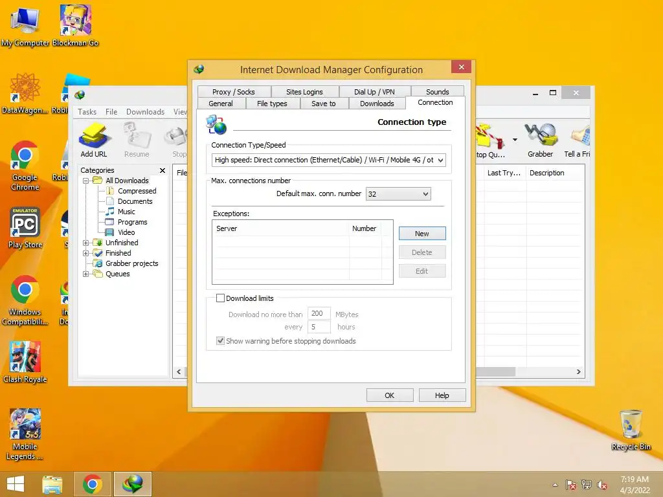Switch to the Downloads tab
663x497 pixels.
(x=377, y=104)
